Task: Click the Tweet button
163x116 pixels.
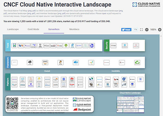Action: tap(126, 30)
